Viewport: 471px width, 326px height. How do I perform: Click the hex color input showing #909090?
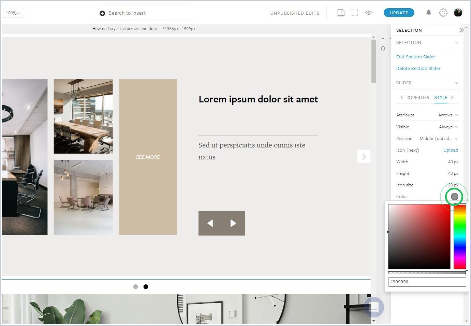click(427, 282)
